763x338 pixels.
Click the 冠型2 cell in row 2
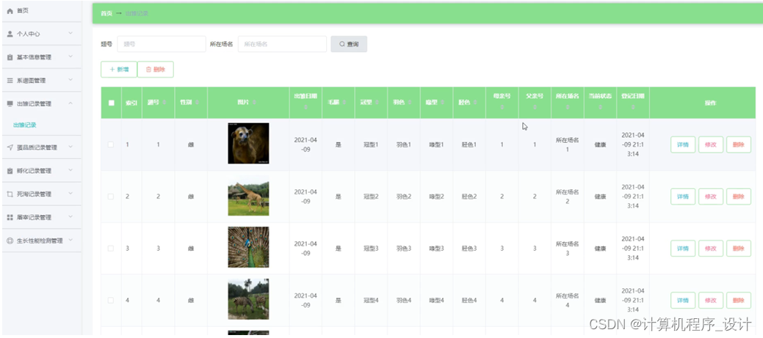371,196
